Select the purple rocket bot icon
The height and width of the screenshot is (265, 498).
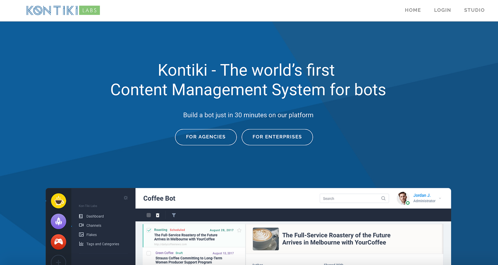click(x=59, y=221)
